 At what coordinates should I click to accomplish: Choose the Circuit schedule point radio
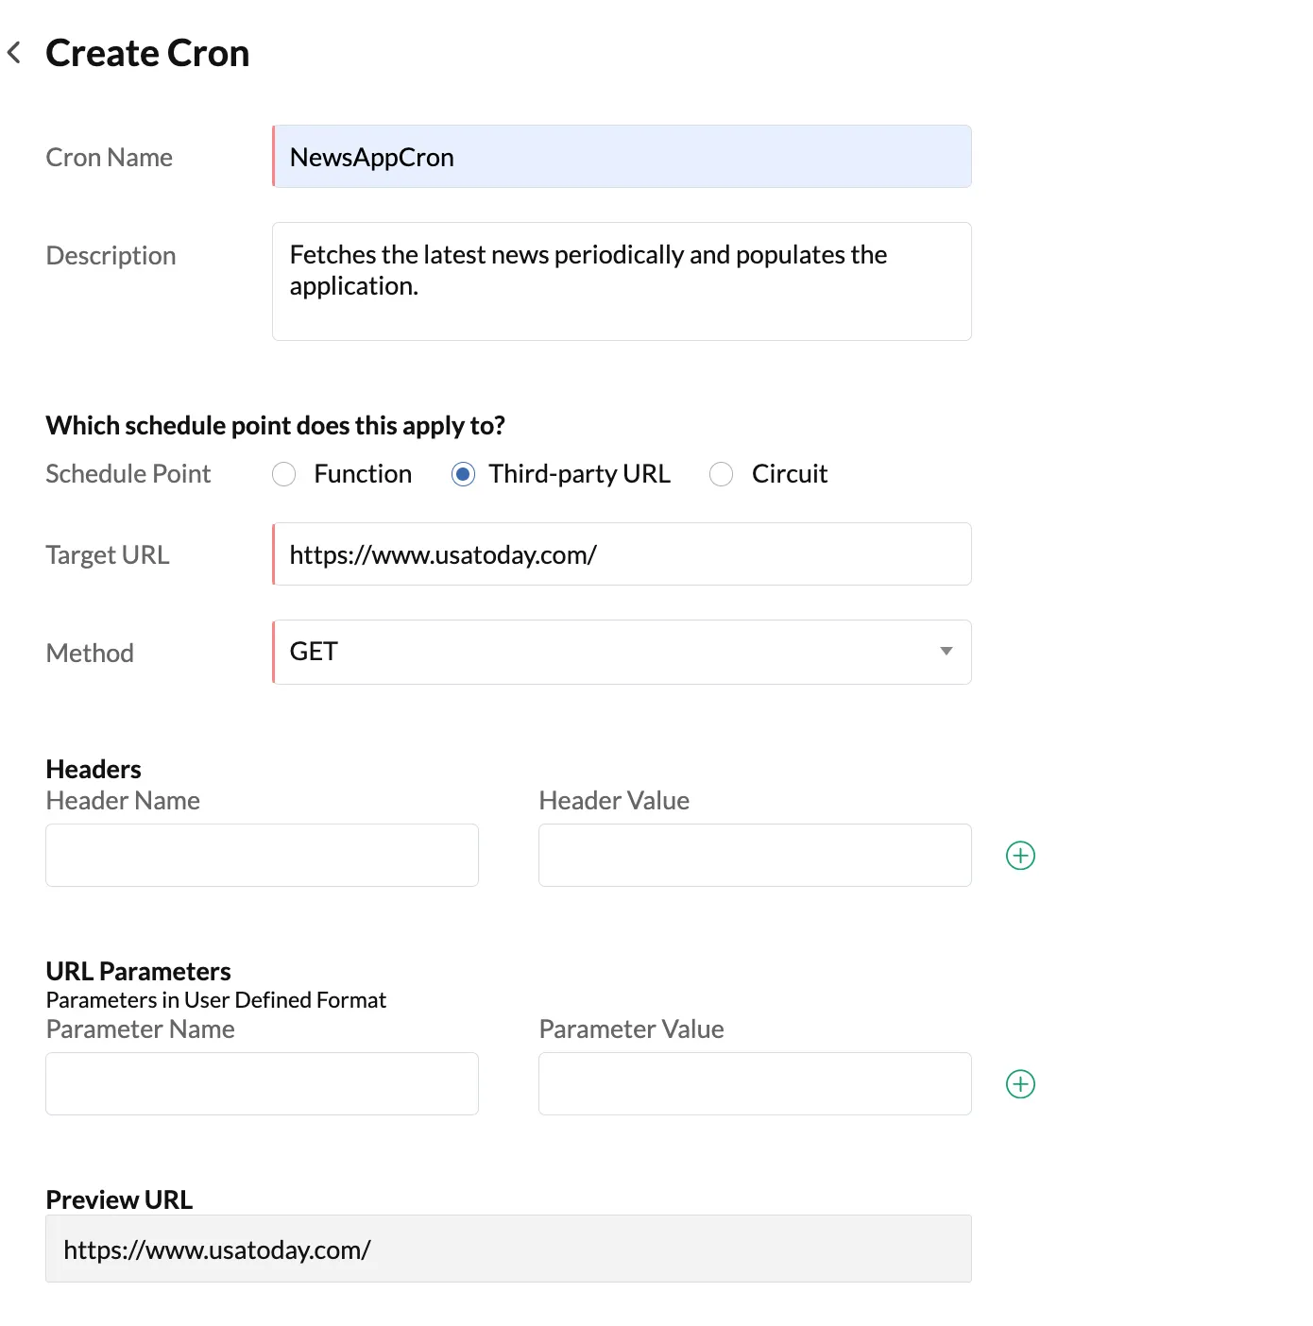click(x=721, y=474)
